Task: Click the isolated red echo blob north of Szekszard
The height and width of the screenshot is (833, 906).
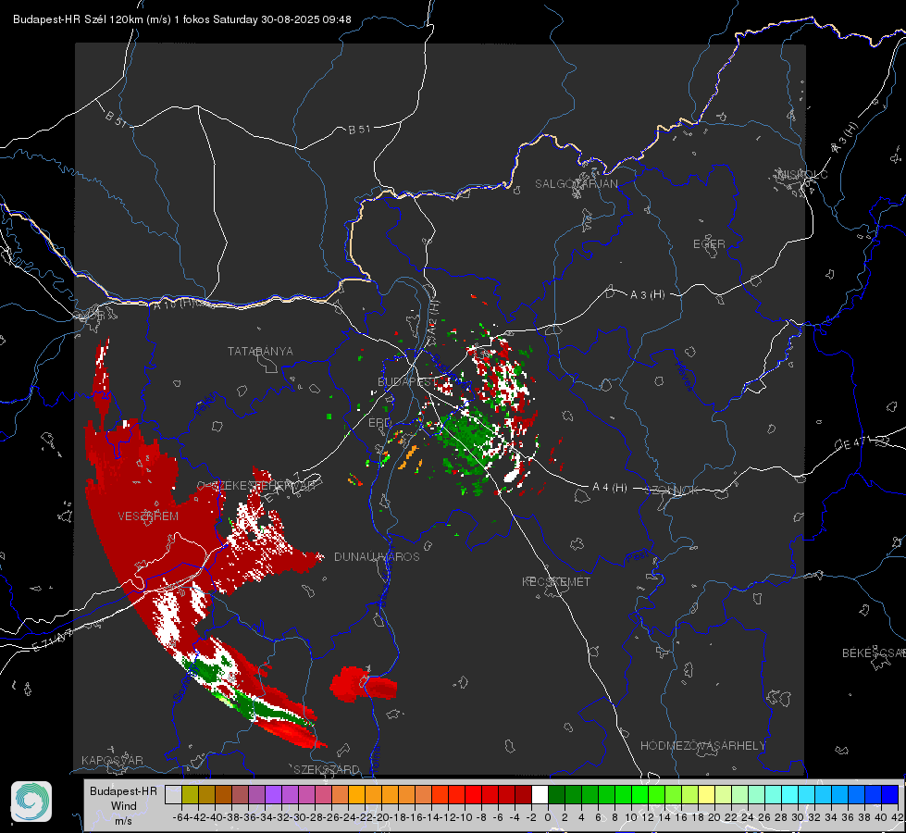Action: coord(363,684)
